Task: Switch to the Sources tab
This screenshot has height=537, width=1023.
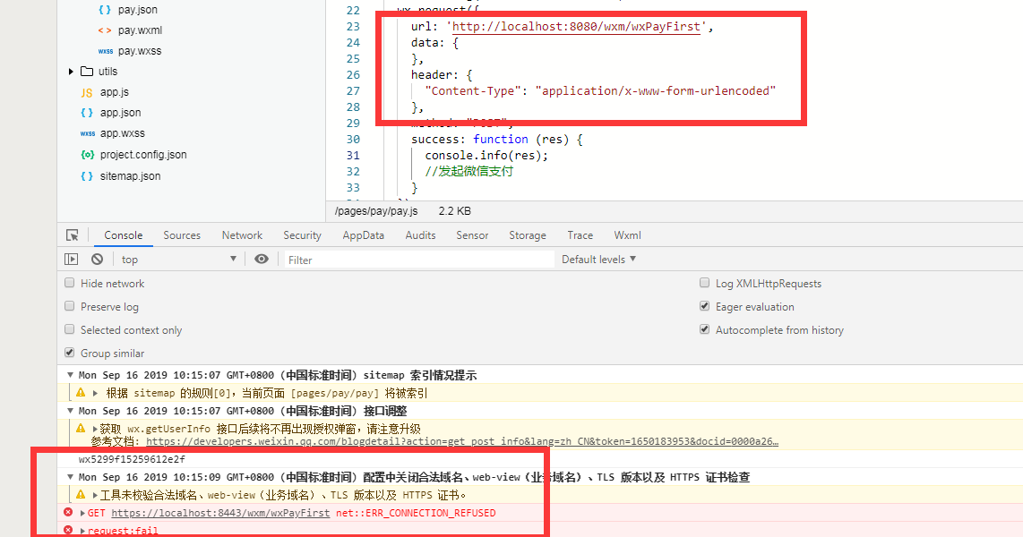Action: [182, 235]
